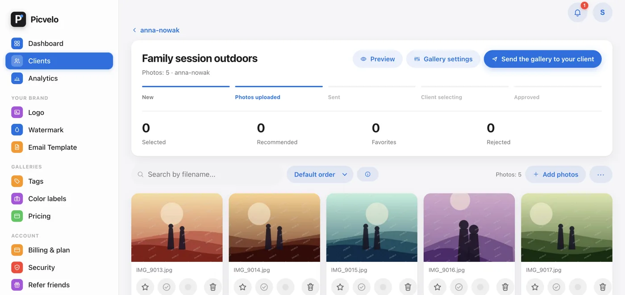This screenshot has height=295, width=625.
Task: Click the Tags icon in the sidebar
Action: pos(17,181)
